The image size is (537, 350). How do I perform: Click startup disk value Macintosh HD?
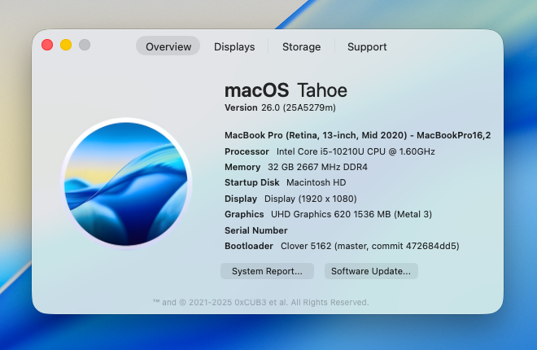click(317, 182)
